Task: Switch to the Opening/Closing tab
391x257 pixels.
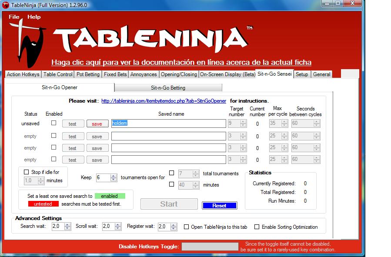Action: [179, 74]
